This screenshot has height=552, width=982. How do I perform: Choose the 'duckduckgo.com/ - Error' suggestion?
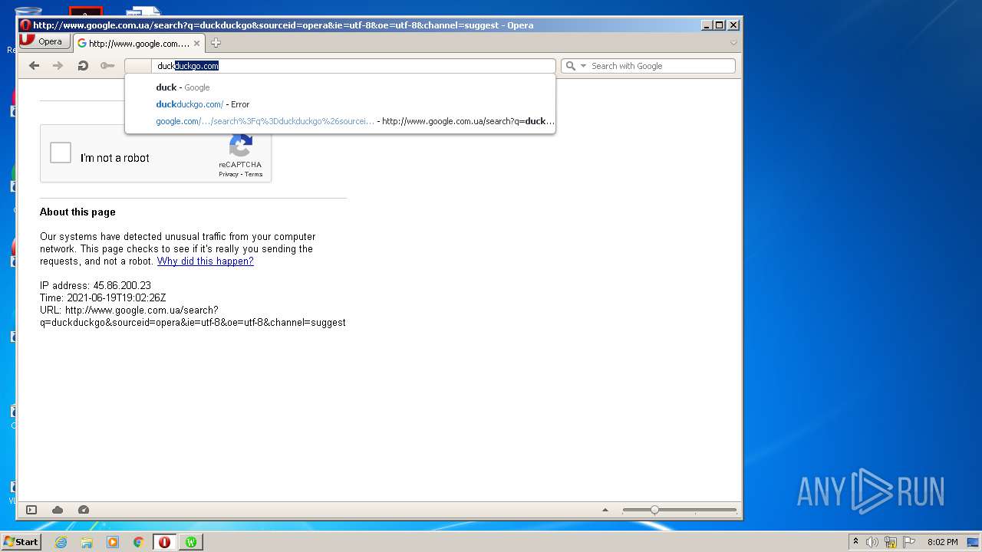pyautogui.click(x=340, y=104)
